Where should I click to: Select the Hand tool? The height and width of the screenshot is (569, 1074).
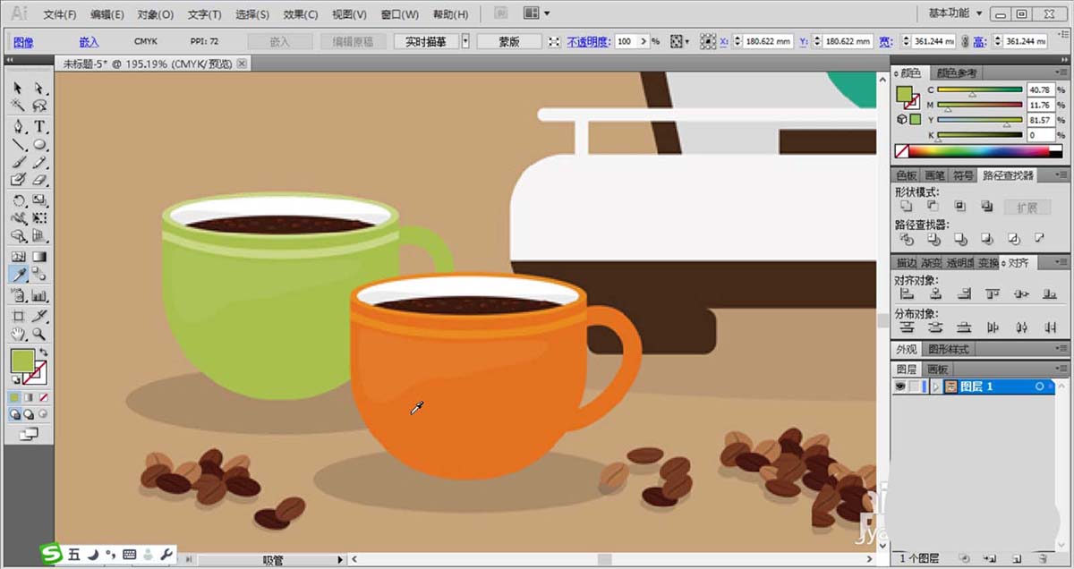[18, 334]
